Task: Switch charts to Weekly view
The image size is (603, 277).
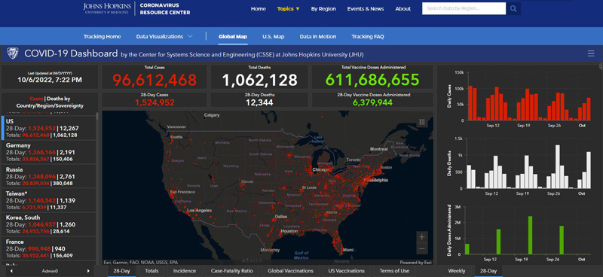Action: click(x=456, y=271)
